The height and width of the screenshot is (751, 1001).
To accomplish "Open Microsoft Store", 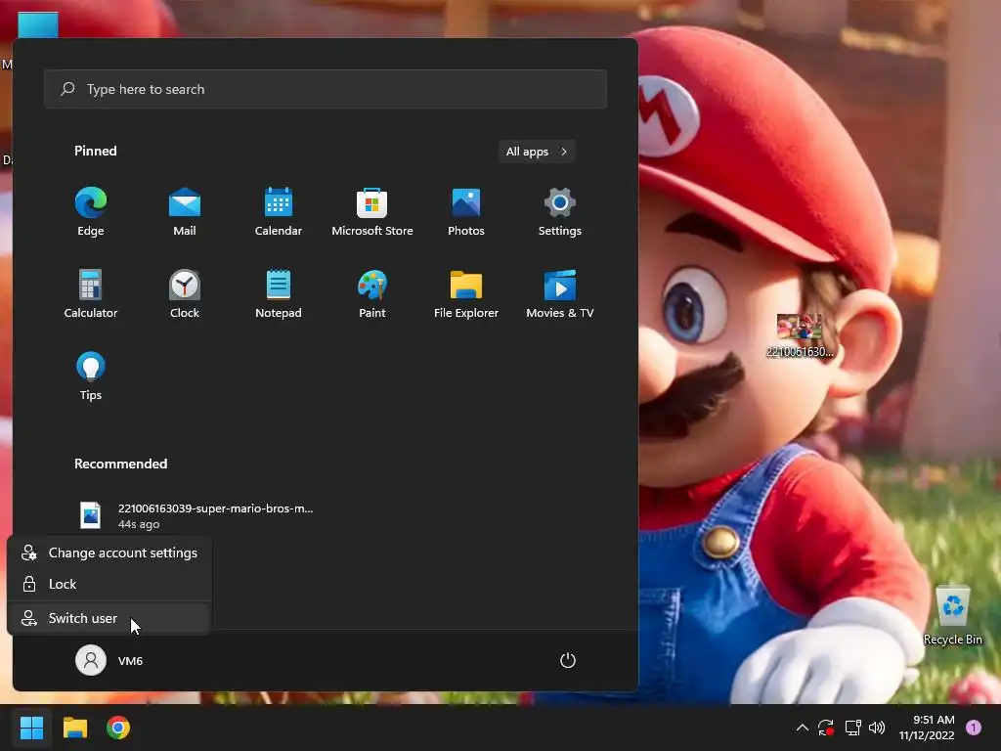I will pos(372,212).
